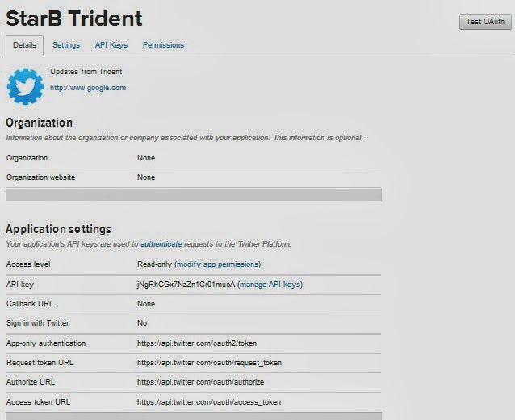Click the Sign in with Twitter No value
Viewport: 515px width, 420px height.
click(x=142, y=323)
